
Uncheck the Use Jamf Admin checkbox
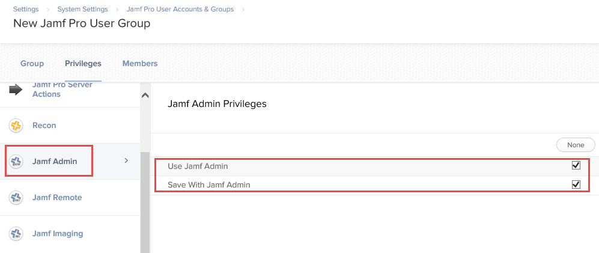(576, 165)
